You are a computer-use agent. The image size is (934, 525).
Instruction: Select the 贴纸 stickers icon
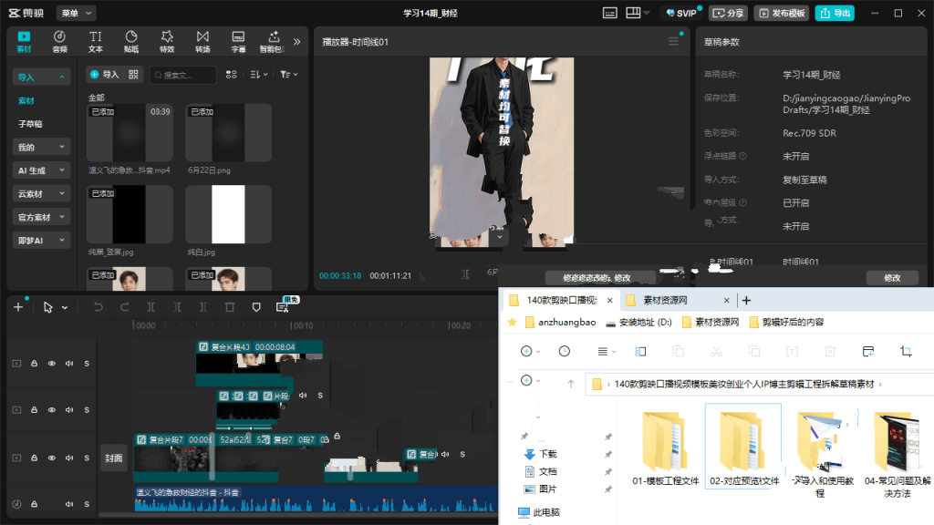131,42
